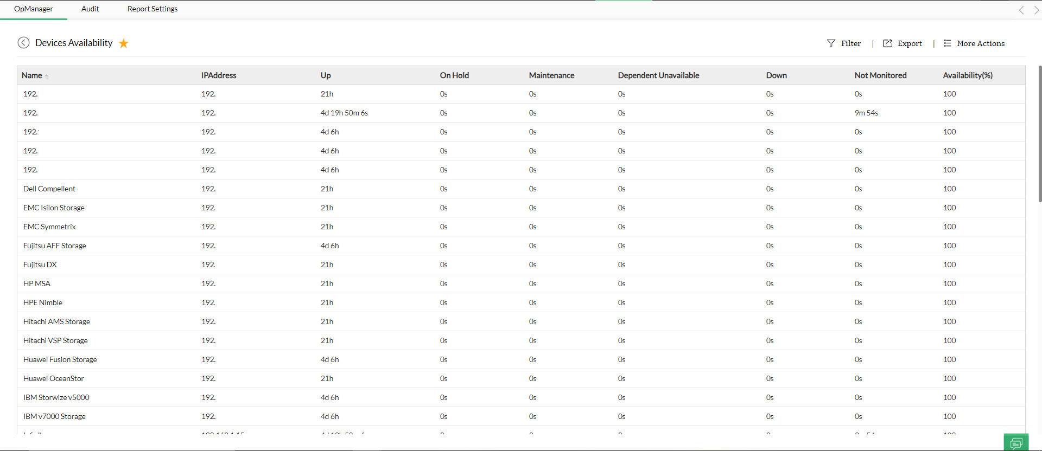This screenshot has height=451, width=1042.
Task: Click the Huawei OceanStor device name
Action: point(54,378)
